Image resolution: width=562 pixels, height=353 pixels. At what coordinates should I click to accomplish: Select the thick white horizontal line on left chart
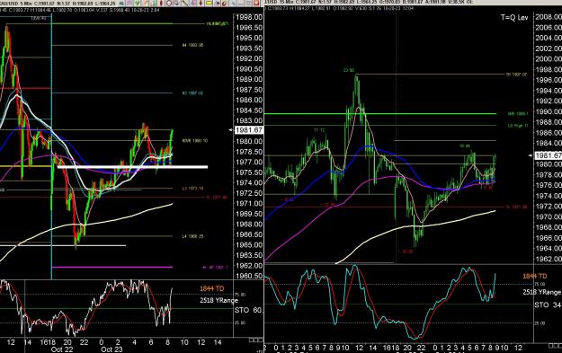(132, 167)
